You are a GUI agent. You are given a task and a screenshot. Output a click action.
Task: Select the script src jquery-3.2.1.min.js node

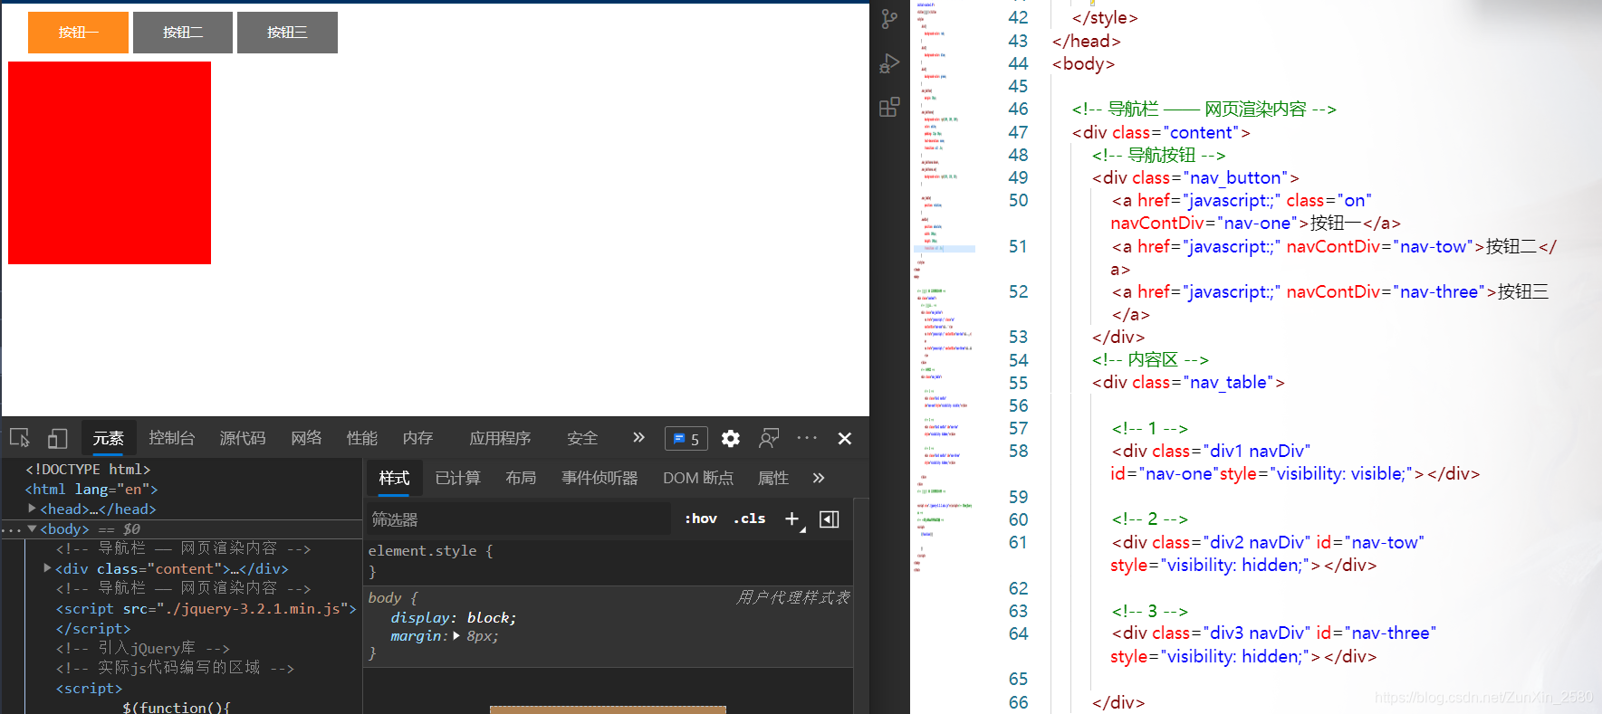(x=206, y=608)
